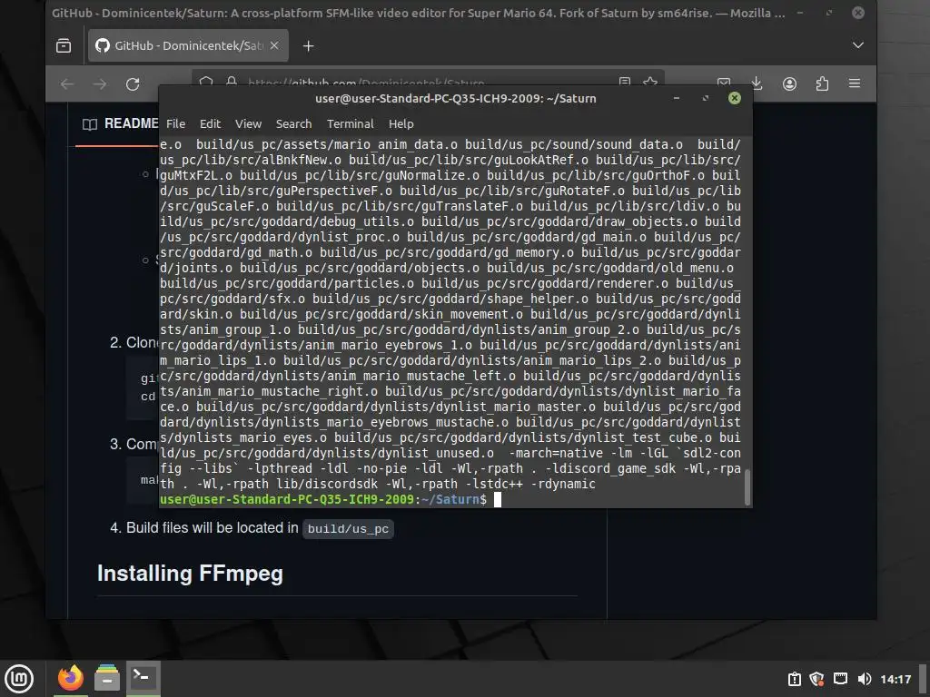Click the build/us_pc code snippet

tap(348, 529)
